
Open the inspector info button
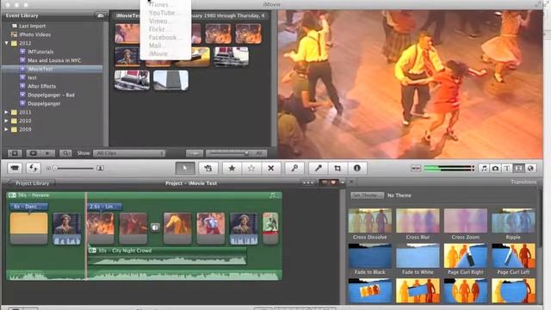[357, 169]
